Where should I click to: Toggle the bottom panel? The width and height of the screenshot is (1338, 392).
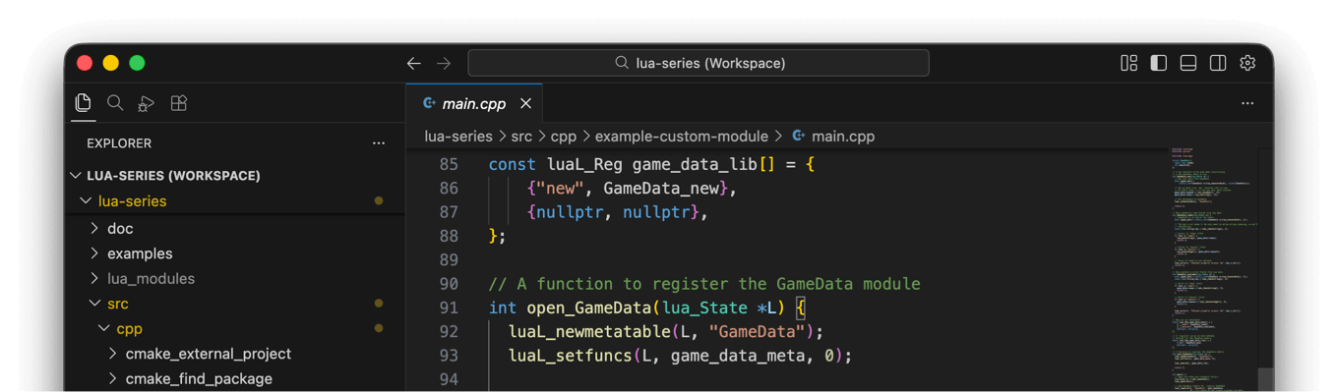pos(1188,63)
